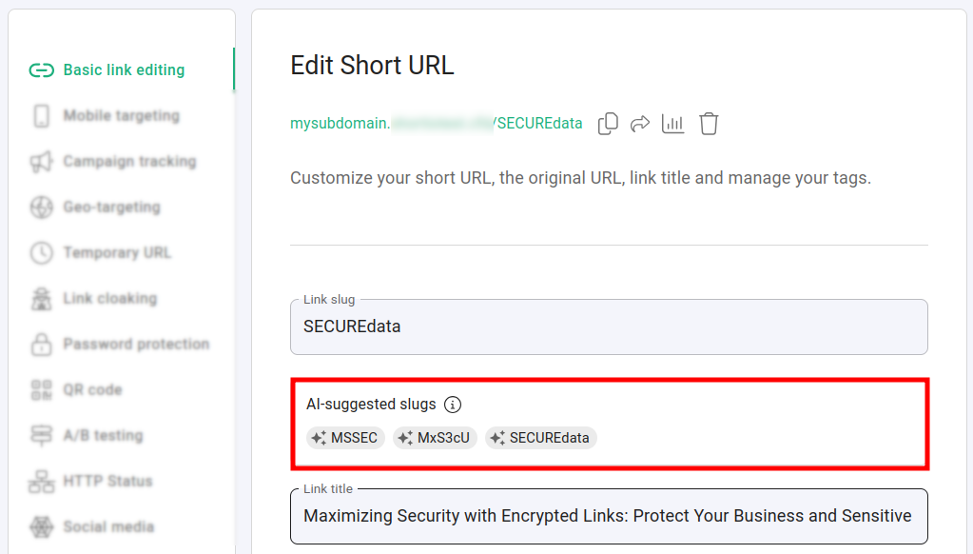
Task: Open the Basic link editing tab
Action: [x=124, y=70]
